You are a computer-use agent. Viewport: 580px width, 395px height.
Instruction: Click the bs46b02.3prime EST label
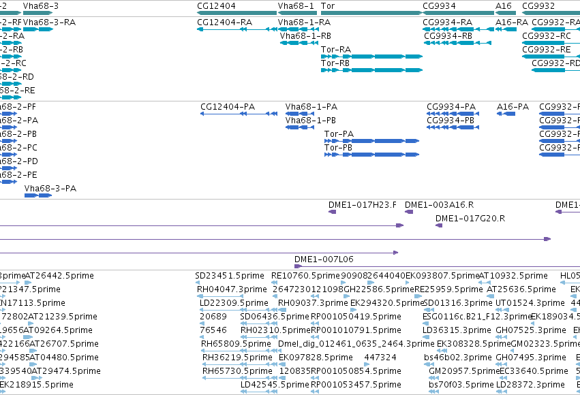[458, 358]
